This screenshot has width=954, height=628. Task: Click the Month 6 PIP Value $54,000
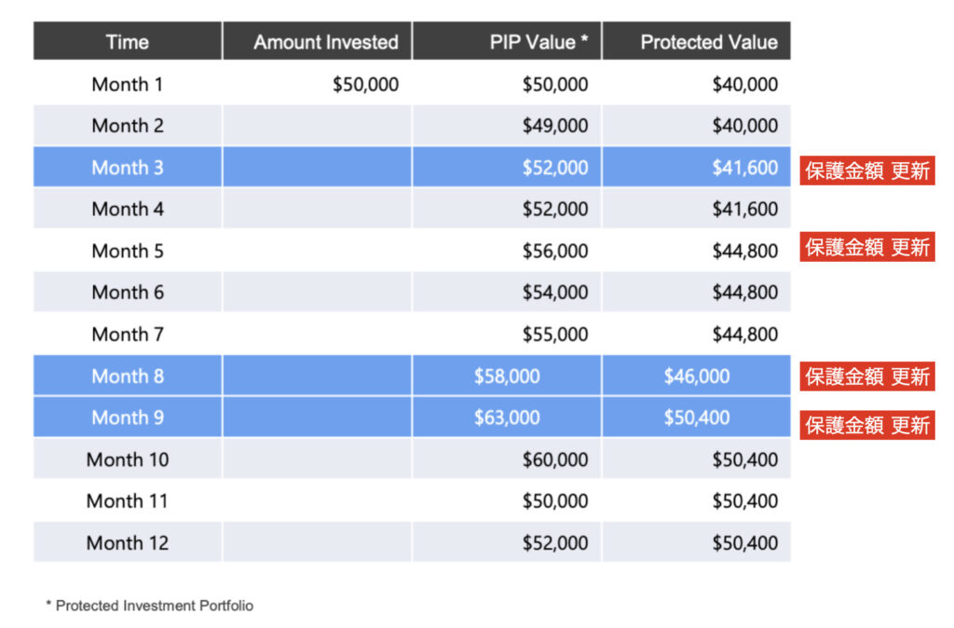tap(554, 293)
